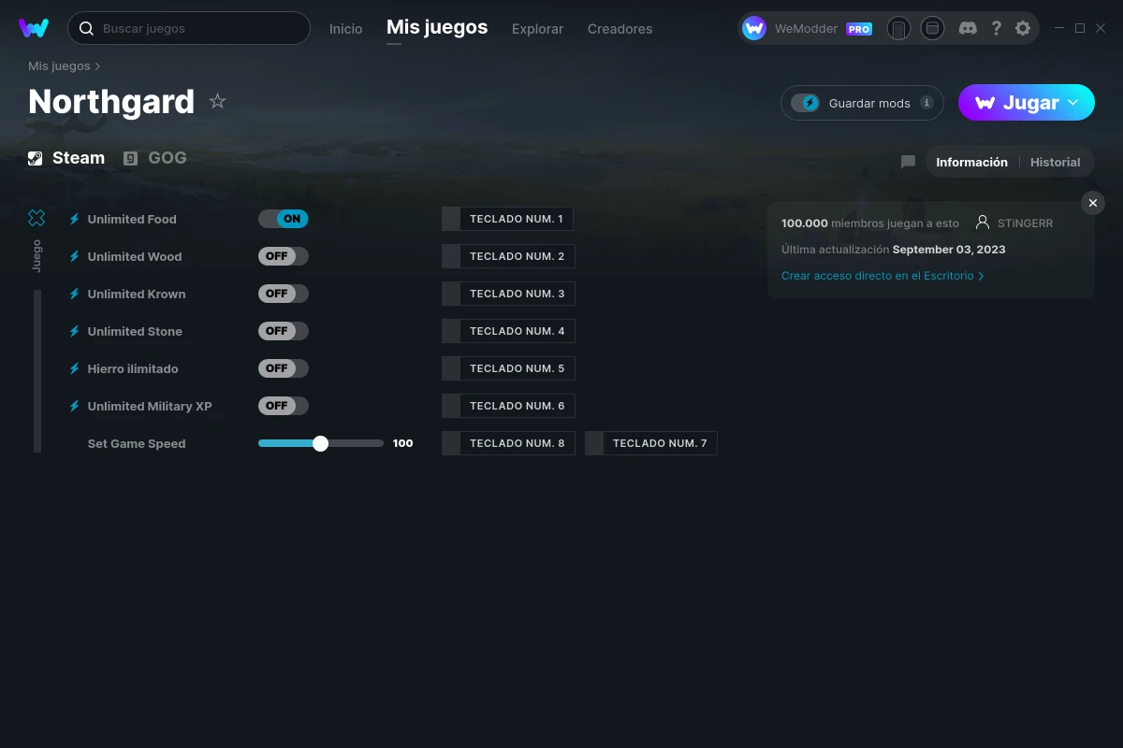
Task: Click the Unlimited Military XP label
Action: 150,406
